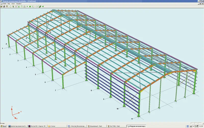Click the house-shaped view tool icon
The width and height of the screenshot is (204, 128).
(24, 6)
